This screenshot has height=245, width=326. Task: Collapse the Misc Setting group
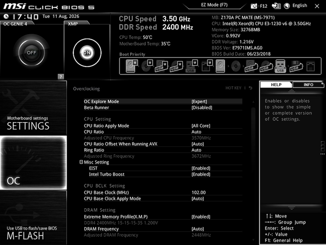[81, 162]
